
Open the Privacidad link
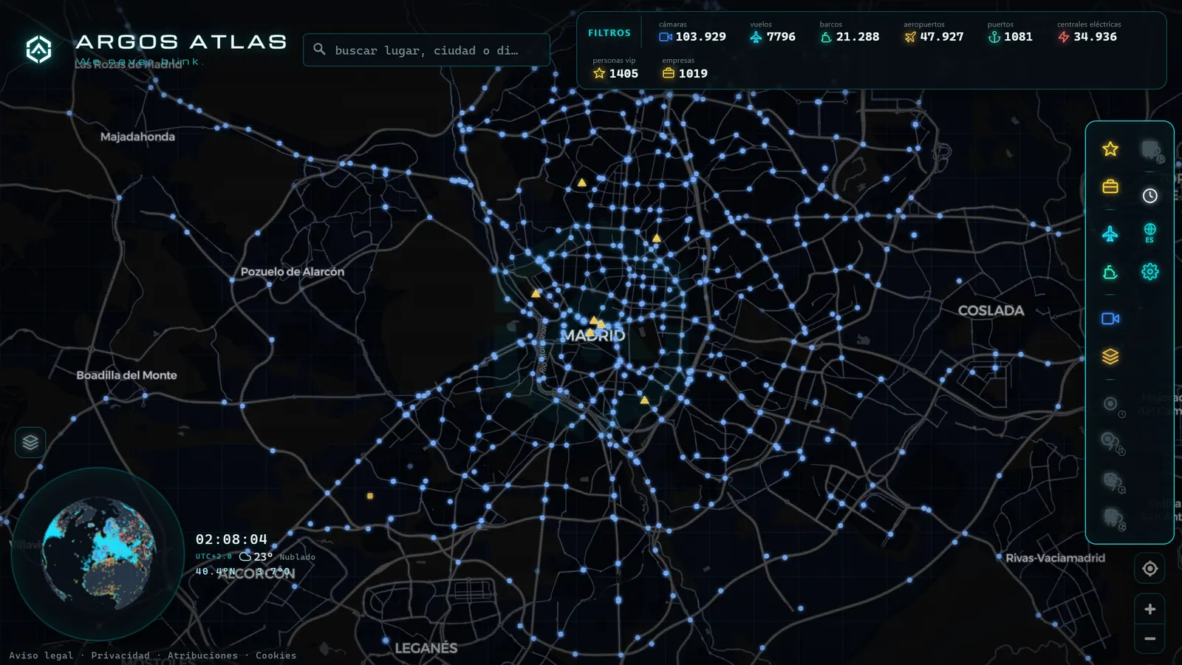pyautogui.click(x=120, y=655)
